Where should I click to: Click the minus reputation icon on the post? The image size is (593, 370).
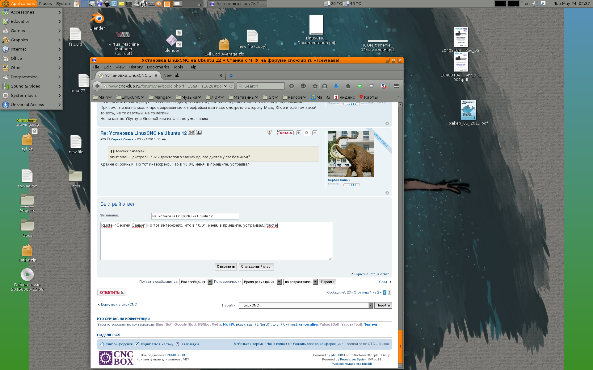coord(315,133)
